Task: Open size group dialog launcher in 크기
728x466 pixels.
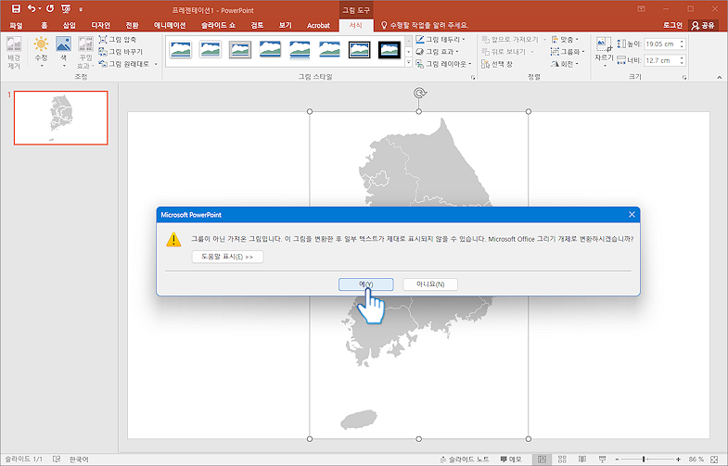Action: (x=684, y=78)
